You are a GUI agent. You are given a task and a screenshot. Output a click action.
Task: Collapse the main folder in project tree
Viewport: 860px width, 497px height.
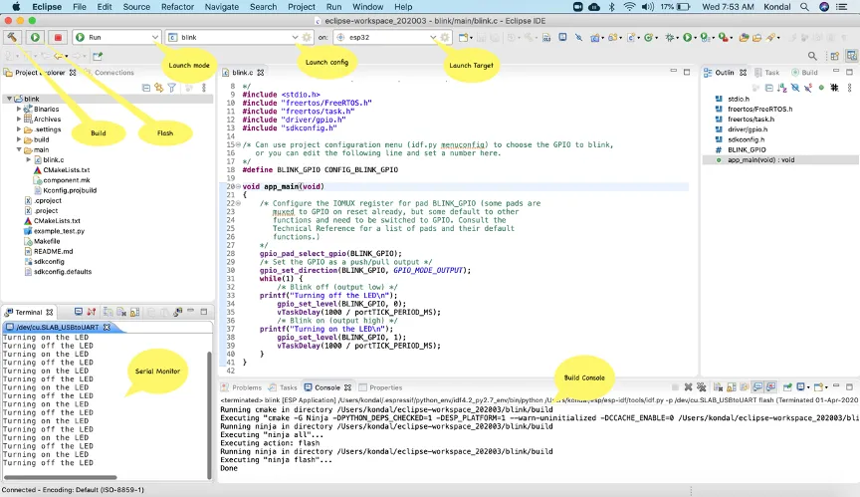[19, 149]
